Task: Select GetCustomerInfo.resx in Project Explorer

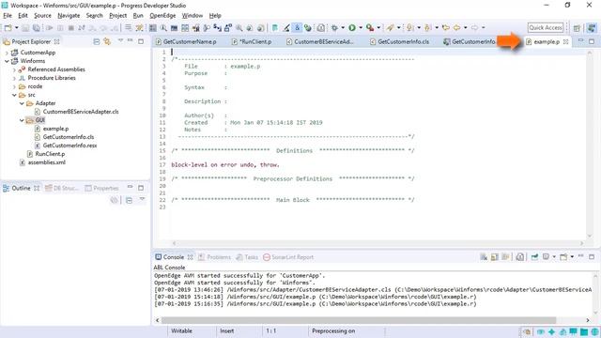Action: tap(69, 146)
